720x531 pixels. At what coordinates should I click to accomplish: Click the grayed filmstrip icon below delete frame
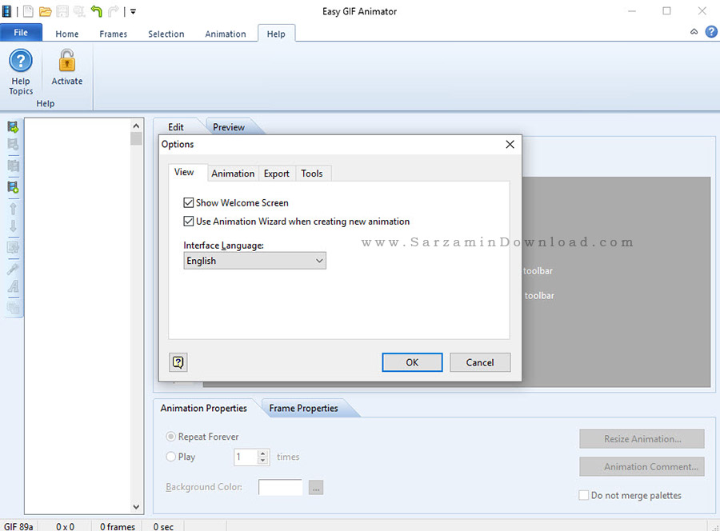point(13,166)
